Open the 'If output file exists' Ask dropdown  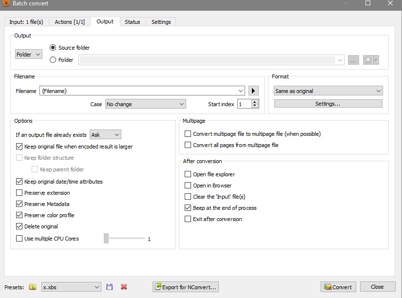[105, 134]
